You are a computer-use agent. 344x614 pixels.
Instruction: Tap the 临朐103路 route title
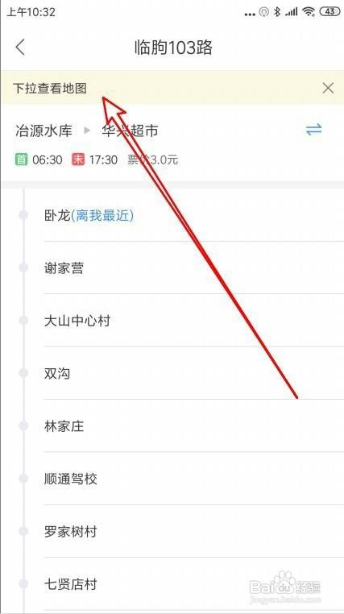point(173,48)
